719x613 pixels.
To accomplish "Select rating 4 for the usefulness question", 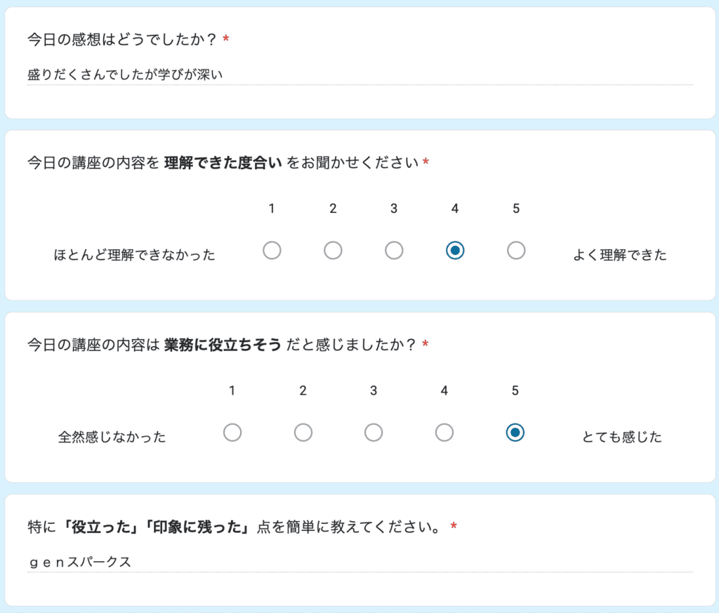I will [x=444, y=433].
